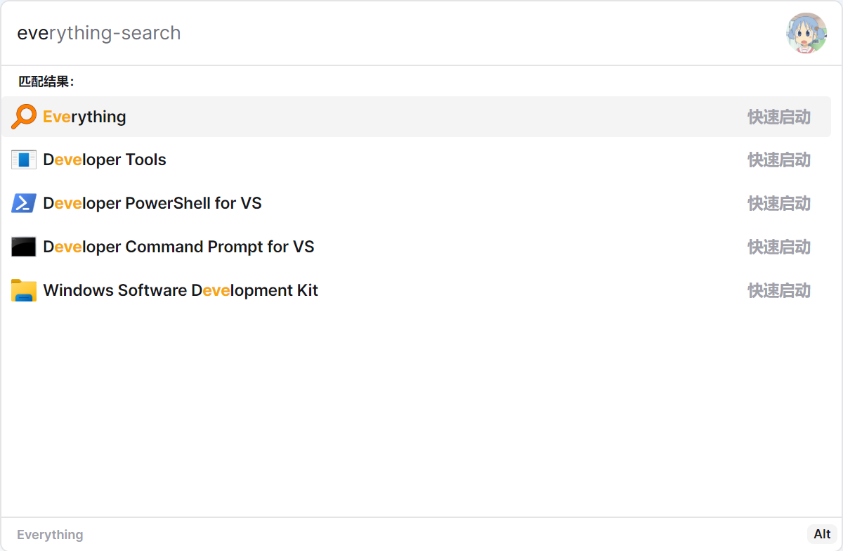Click 快速启动 next to Everything
Screen dimensions: 843x551
point(779,117)
